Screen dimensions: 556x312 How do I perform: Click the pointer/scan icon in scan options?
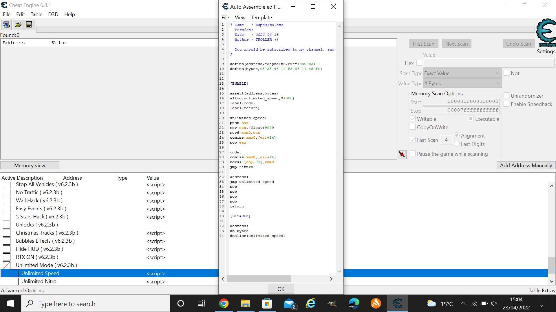402,154
